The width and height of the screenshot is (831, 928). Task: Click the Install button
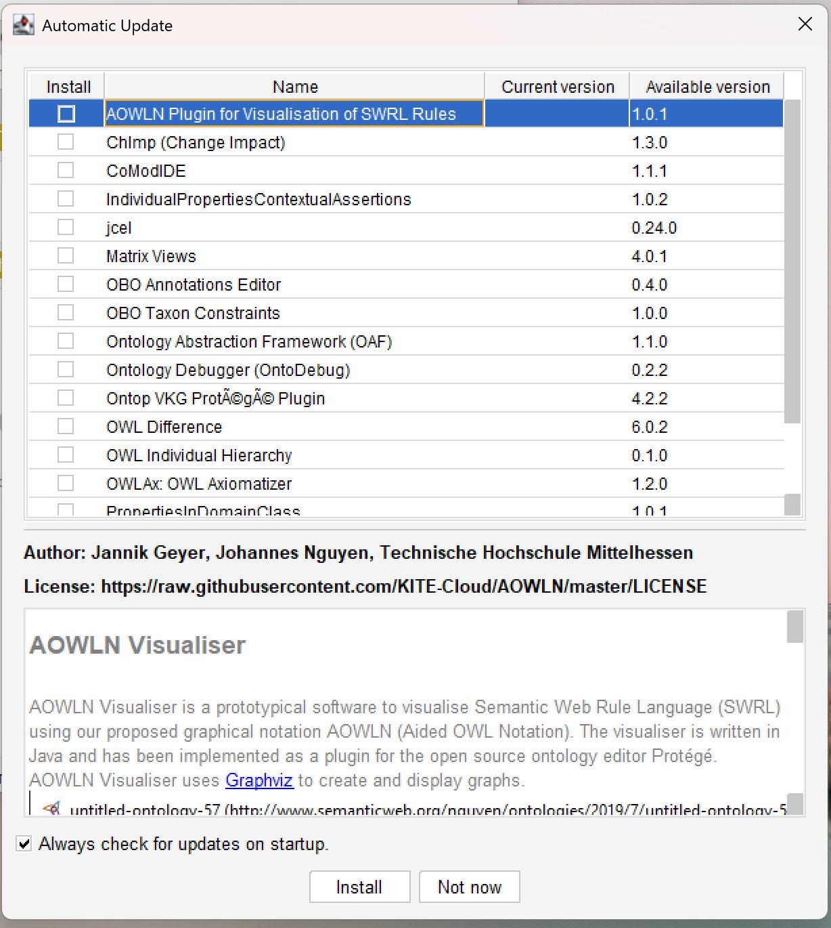[360, 887]
